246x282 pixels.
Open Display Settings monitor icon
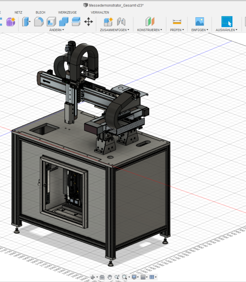(134, 277)
